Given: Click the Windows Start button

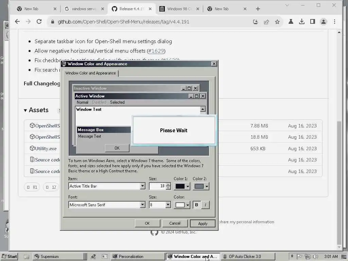Looking at the screenshot, I should click(x=9, y=256).
